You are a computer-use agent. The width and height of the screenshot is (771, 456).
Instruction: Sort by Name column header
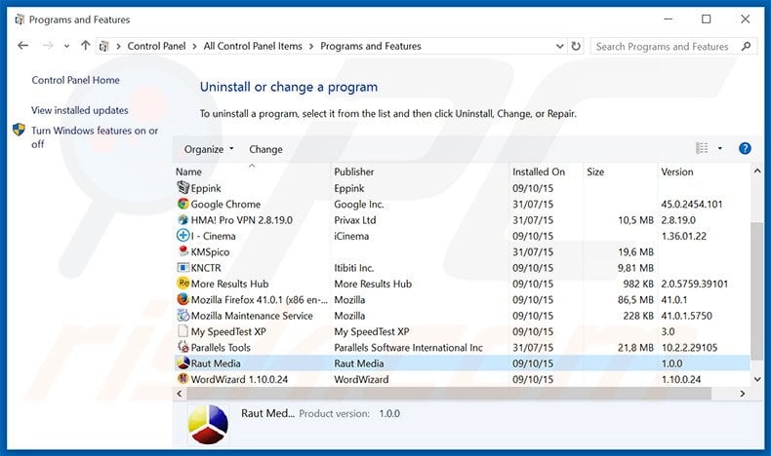tap(252, 171)
